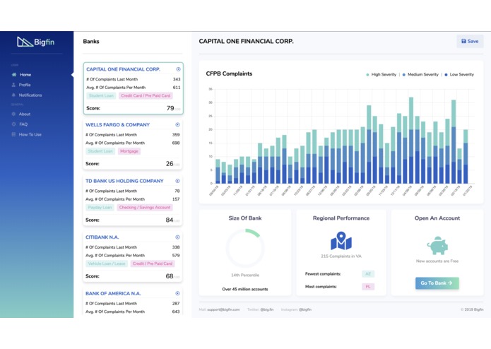This screenshot has width=491, height=349.
Task: Open WELLS FARGO & COMPANY bank title
Action: click(118, 124)
